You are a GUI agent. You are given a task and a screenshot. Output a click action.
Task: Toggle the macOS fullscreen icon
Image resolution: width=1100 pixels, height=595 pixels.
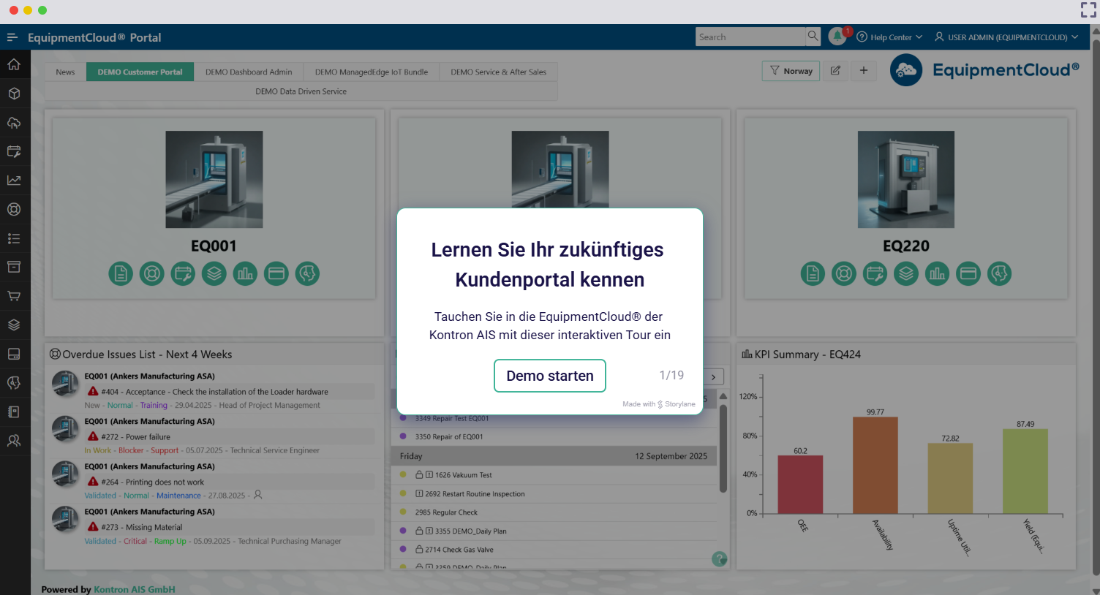point(1088,10)
